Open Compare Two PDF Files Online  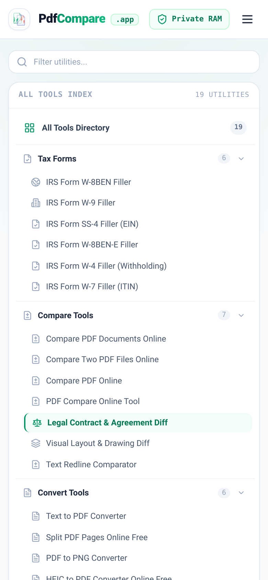pyautogui.click(x=138, y=359)
